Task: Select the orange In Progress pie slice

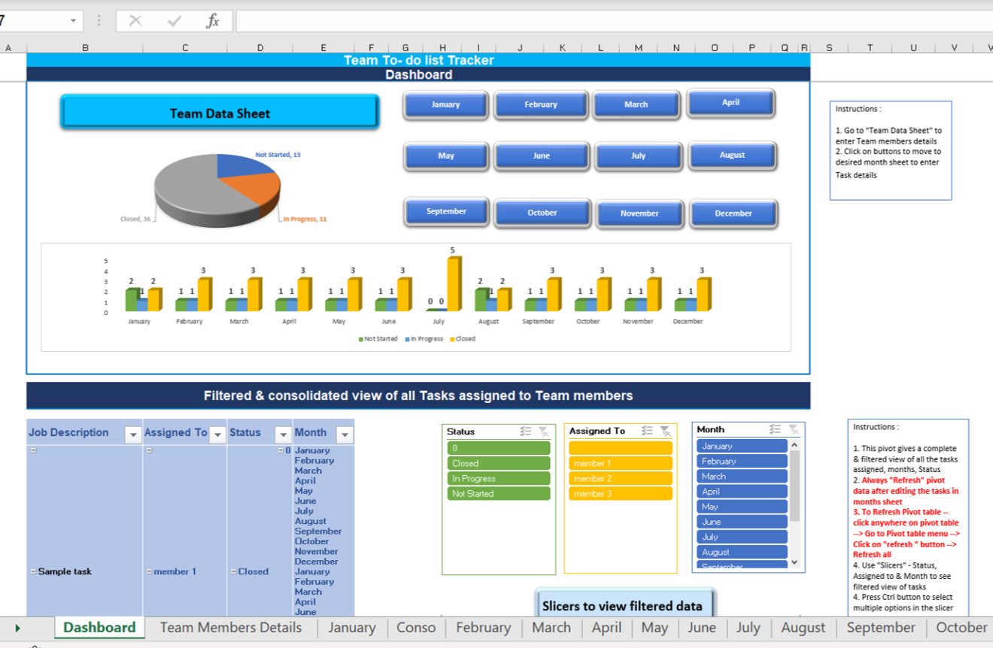Action: pos(254,189)
